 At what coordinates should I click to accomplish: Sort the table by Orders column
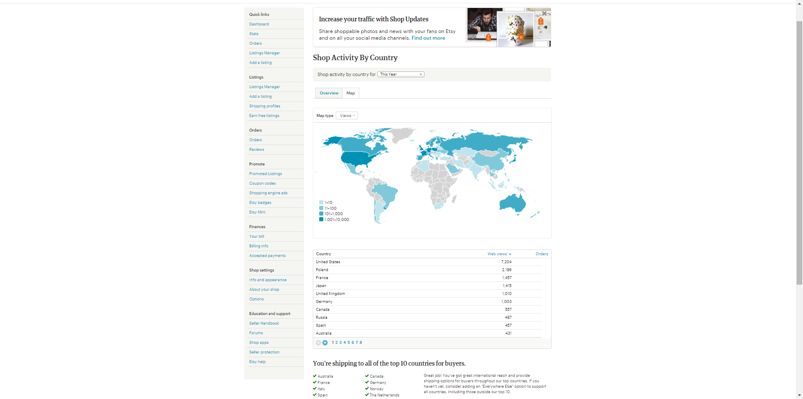point(542,254)
